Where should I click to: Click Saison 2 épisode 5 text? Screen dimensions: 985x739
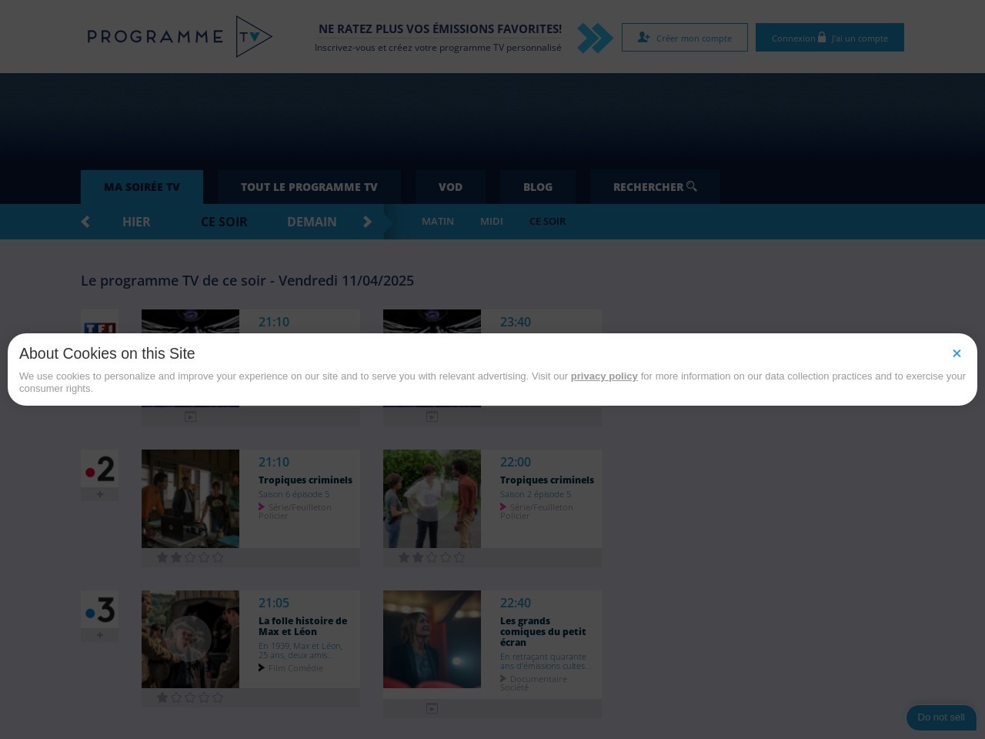pyautogui.click(x=536, y=494)
